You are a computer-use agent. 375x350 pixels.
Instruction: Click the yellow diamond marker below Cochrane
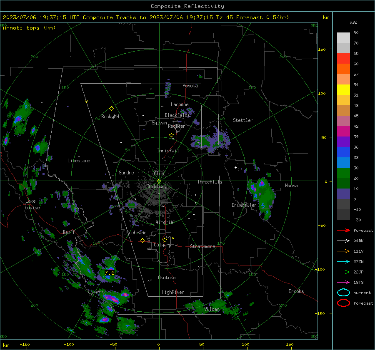pos(142,240)
